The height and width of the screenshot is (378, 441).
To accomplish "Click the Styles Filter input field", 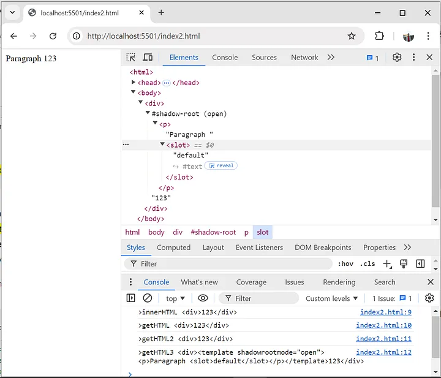I will pyautogui.click(x=233, y=264).
